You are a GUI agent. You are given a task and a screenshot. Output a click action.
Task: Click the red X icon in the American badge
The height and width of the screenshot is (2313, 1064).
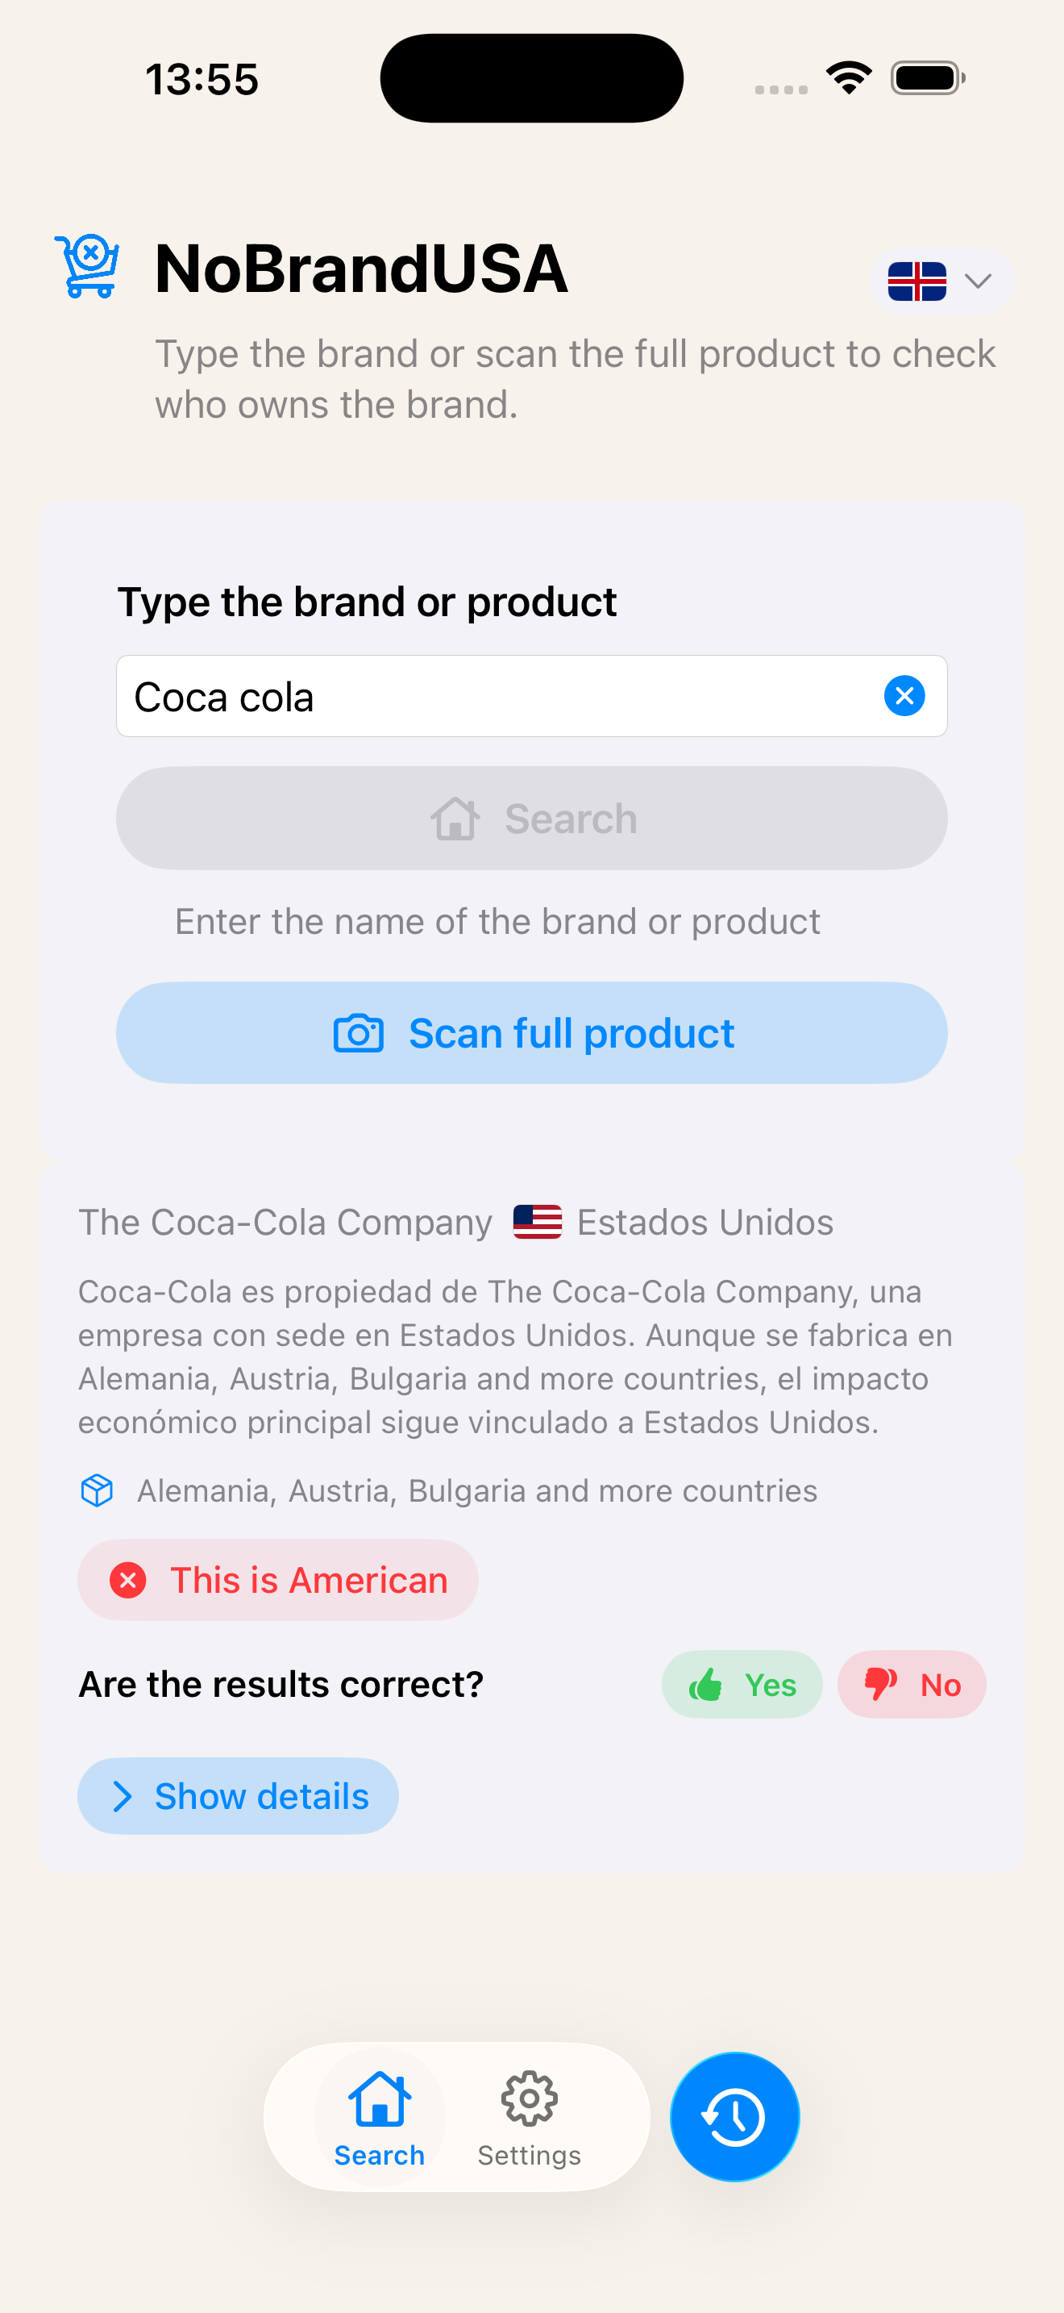point(128,1581)
